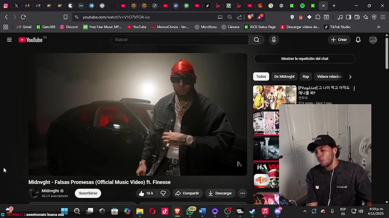Select the Rap filter chip

pyautogui.click(x=306, y=77)
